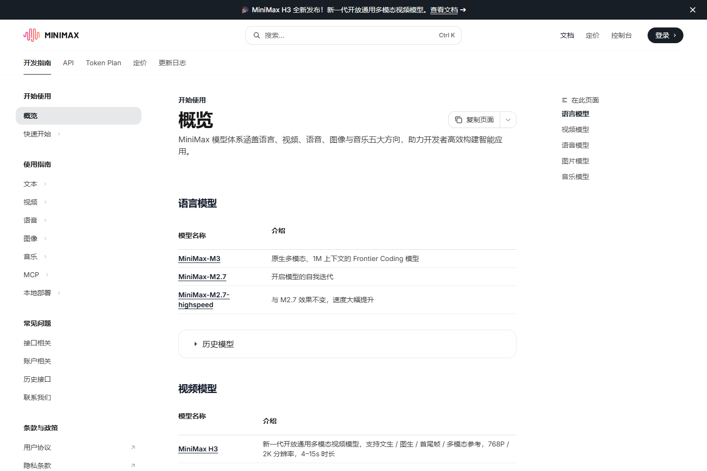This screenshot has width=707, height=471.
Task: Click 文档 in the top header
Action: [x=567, y=35]
